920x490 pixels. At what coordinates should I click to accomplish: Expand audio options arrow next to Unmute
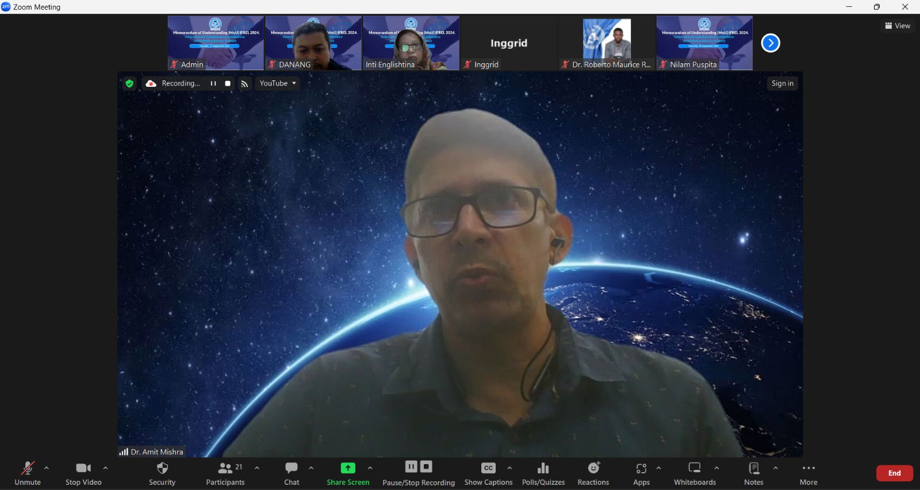pyautogui.click(x=47, y=468)
